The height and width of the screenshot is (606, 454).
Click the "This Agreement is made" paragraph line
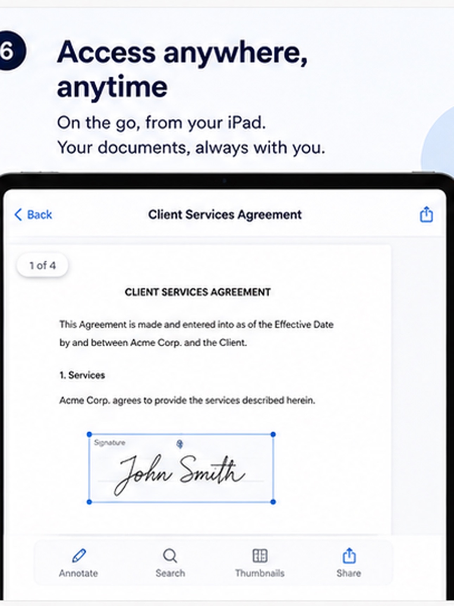(196, 324)
